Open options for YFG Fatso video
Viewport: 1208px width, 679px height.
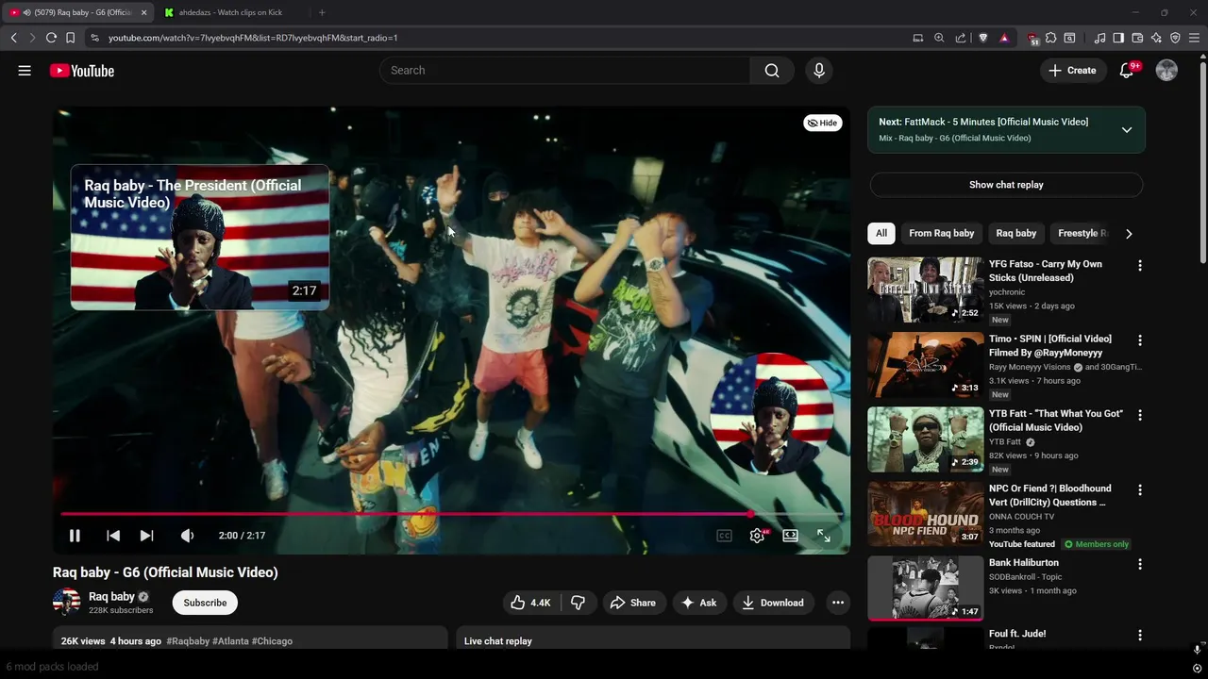(1140, 266)
